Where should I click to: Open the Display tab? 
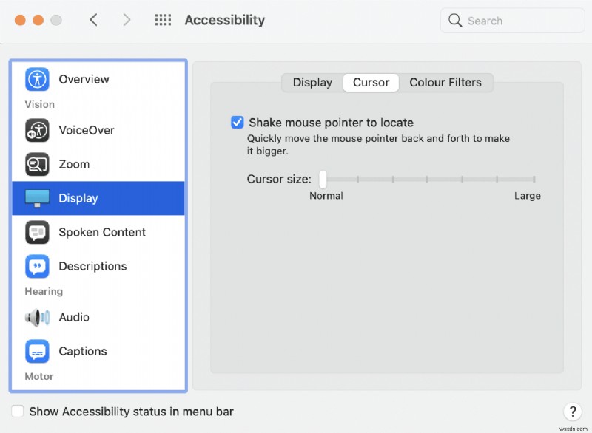tap(312, 83)
